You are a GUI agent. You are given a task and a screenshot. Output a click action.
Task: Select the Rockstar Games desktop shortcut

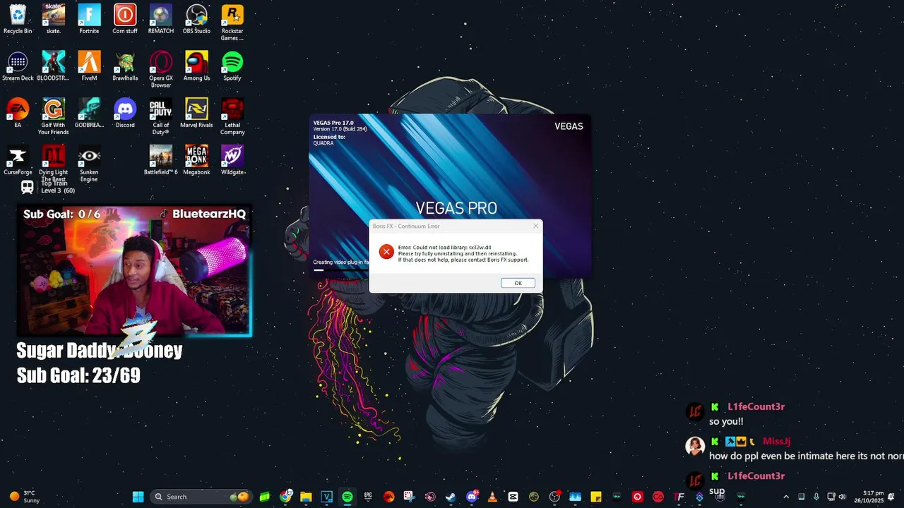pos(232,23)
